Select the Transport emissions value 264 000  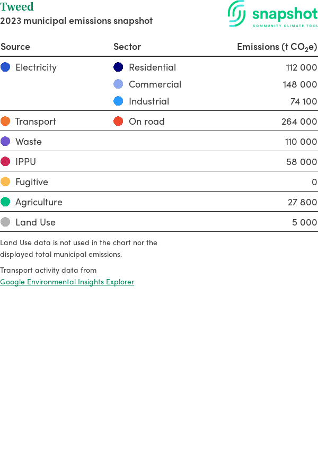coord(299,122)
